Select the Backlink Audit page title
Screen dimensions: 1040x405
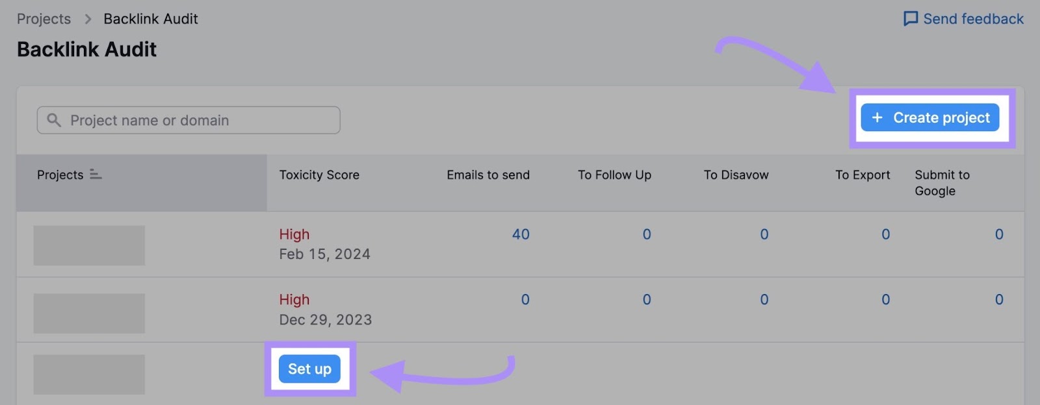86,49
